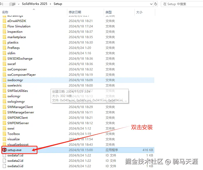Click the swdata1.id file name
Screen dimensions: 203x170
15,155
